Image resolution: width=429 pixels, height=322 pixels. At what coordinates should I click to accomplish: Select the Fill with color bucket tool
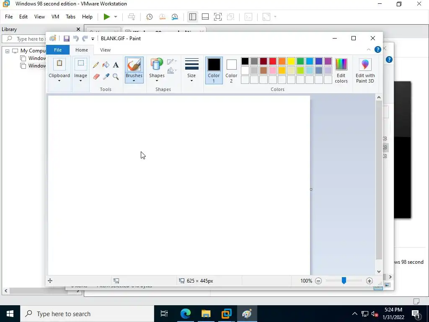coord(106,65)
